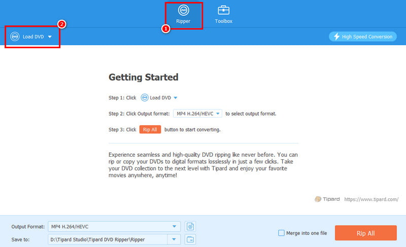
Task: Click the Save to path field
Action: tap(108, 239)
